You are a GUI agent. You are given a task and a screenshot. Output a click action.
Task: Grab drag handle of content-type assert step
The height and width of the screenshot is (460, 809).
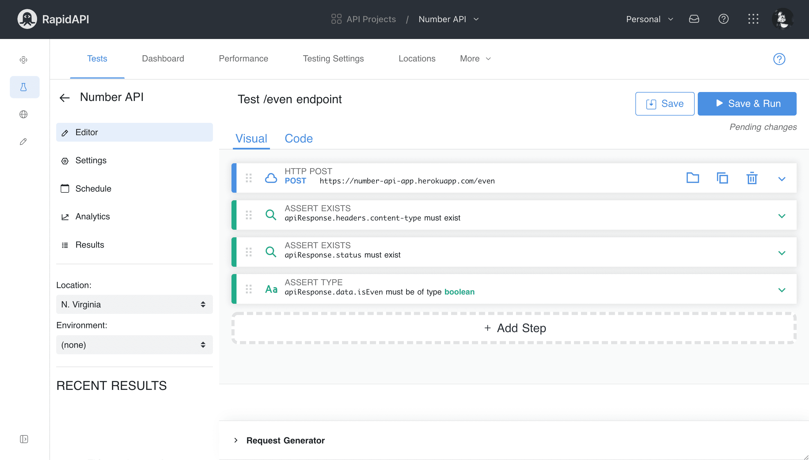point(249,215)
